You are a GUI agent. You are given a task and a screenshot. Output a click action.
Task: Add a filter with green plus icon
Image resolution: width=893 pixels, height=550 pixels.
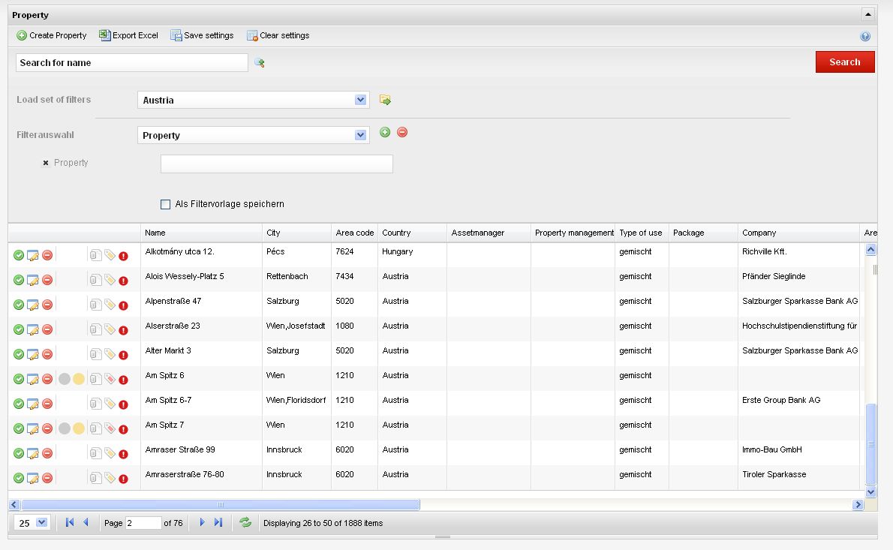(385, 133)
